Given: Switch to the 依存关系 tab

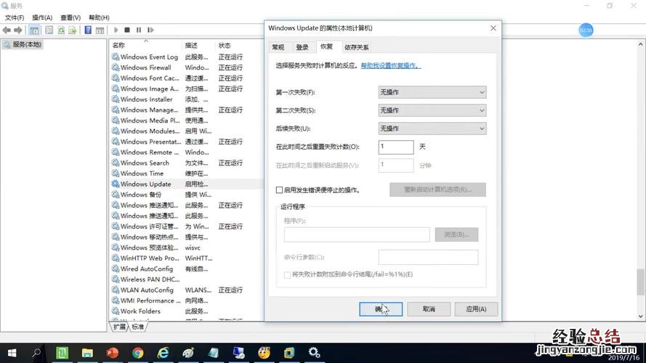Looking at the screenshot, I should coord(356,47).
